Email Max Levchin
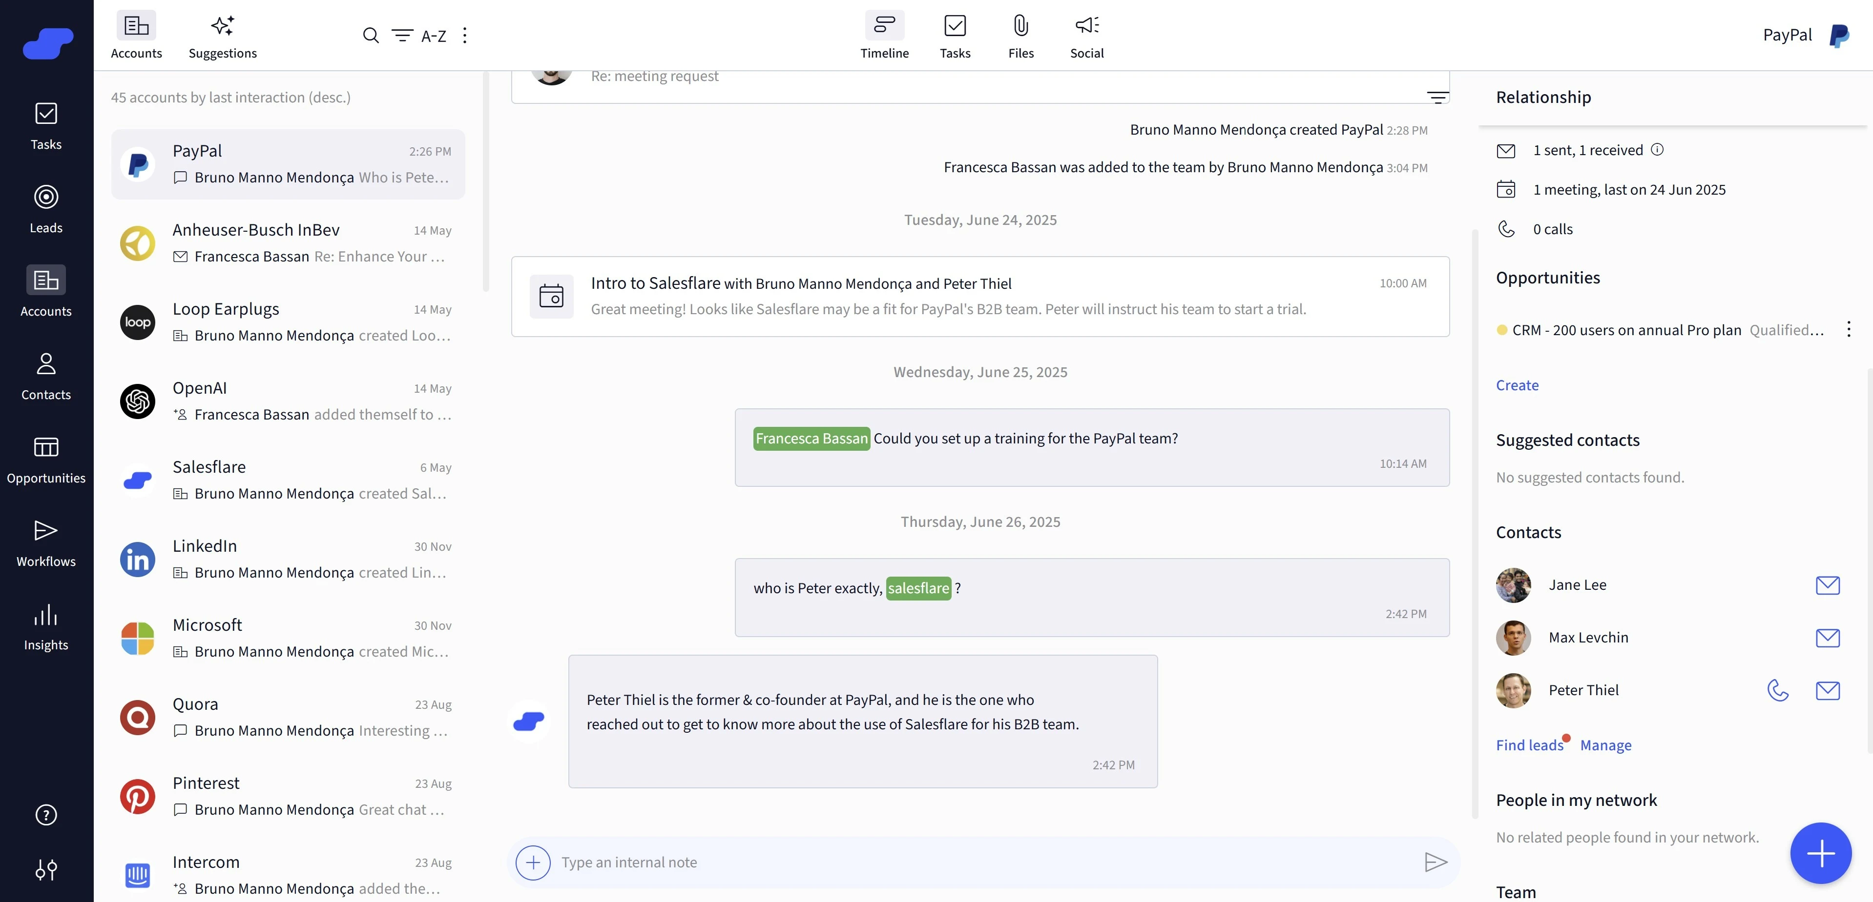Screen dimensions: 1873x902 click(x=1827, y=638)
